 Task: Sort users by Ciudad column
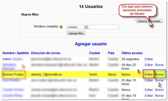click(94, 53)
